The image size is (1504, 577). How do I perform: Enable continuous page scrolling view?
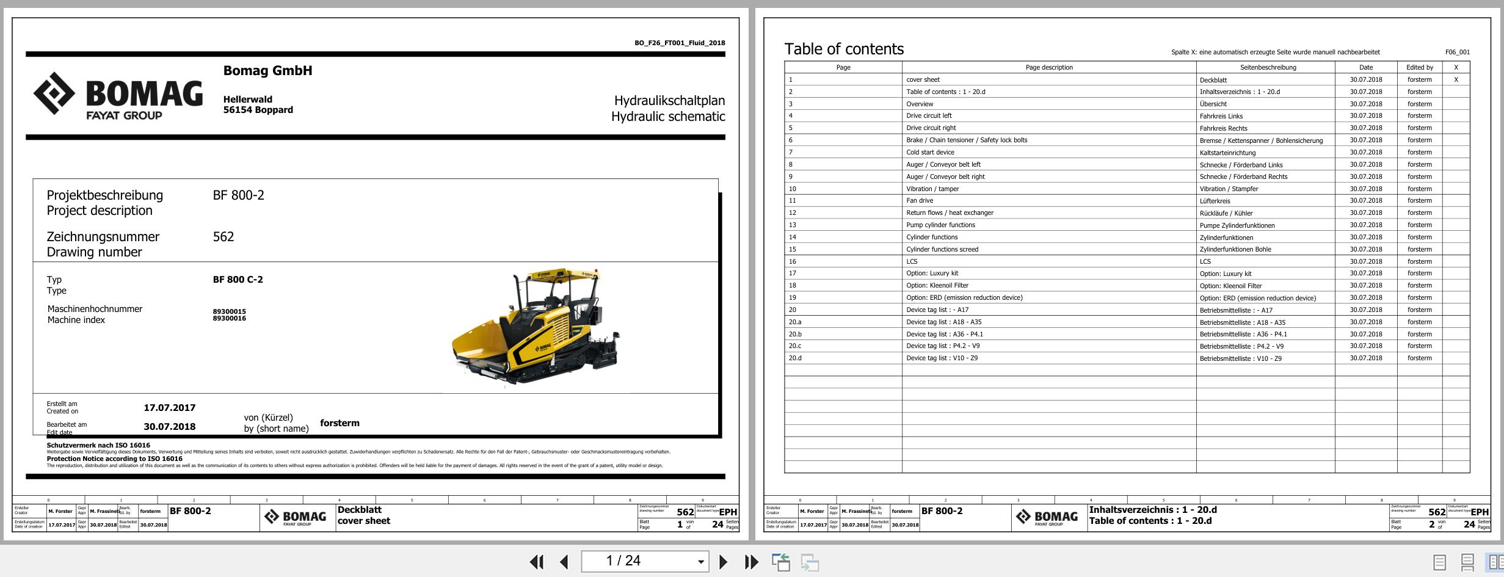[x=1467, y=562]
